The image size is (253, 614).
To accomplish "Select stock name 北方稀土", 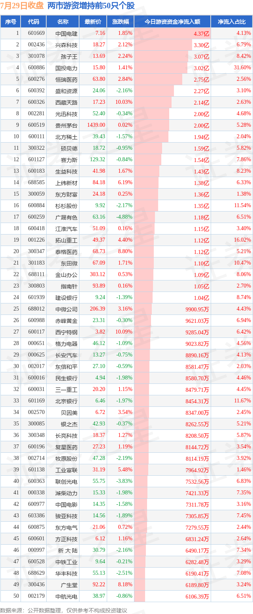I will tap(66, 137).
